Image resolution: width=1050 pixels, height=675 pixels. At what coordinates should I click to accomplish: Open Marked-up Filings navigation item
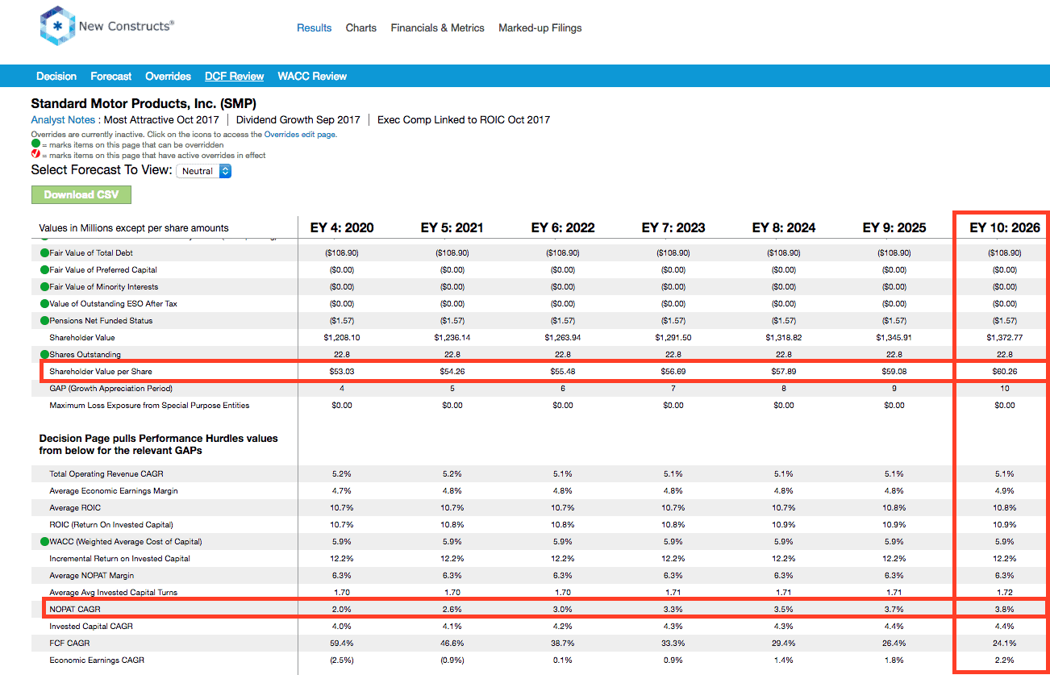tap(540, 27)
